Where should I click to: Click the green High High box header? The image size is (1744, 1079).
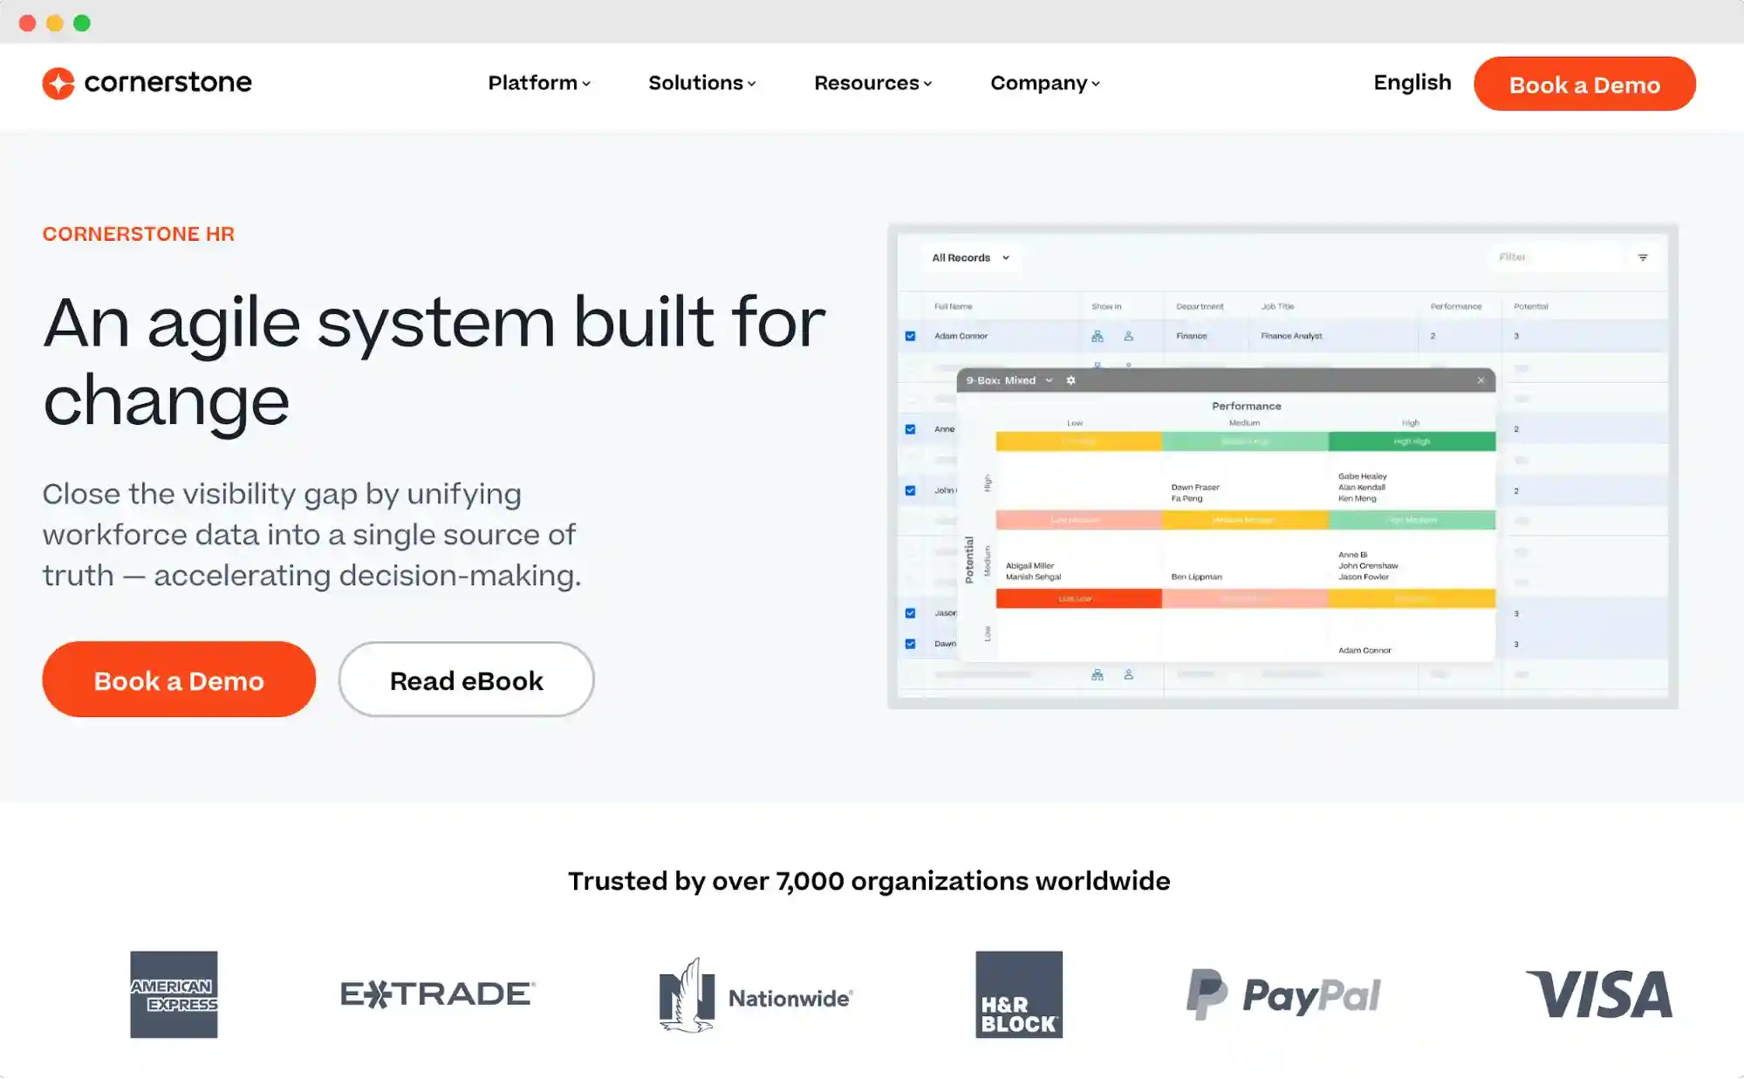point(1412,441)
